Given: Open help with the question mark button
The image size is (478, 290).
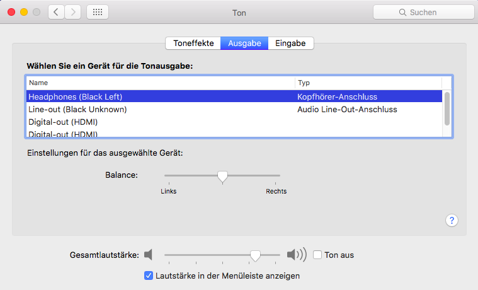Looking at the screenshot, I should (452, 220).
